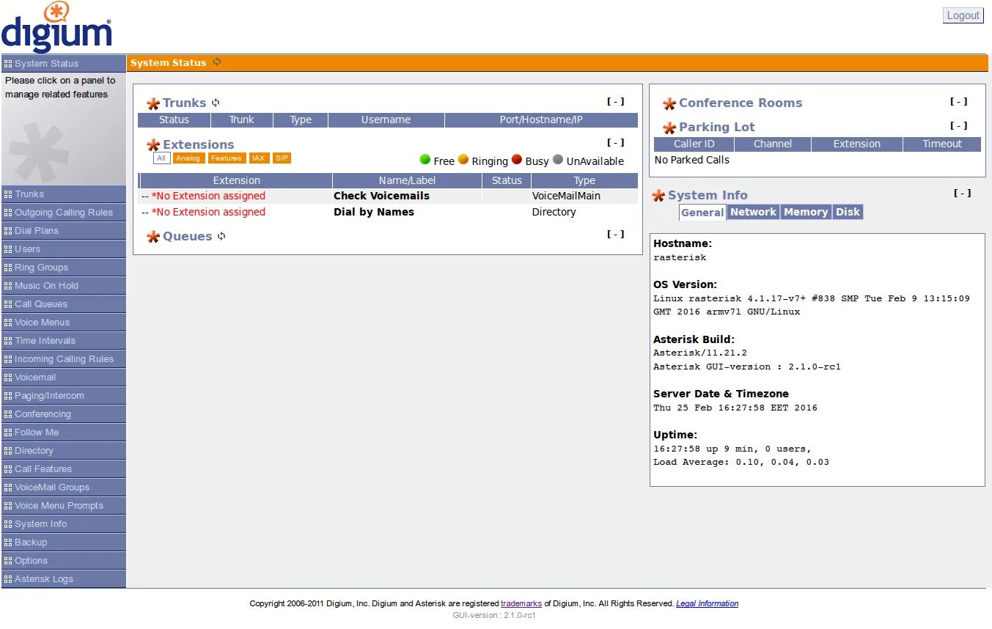Open Ring Groups from sidebar
This screenshot has height=629, width=992.
coord(63,268)
